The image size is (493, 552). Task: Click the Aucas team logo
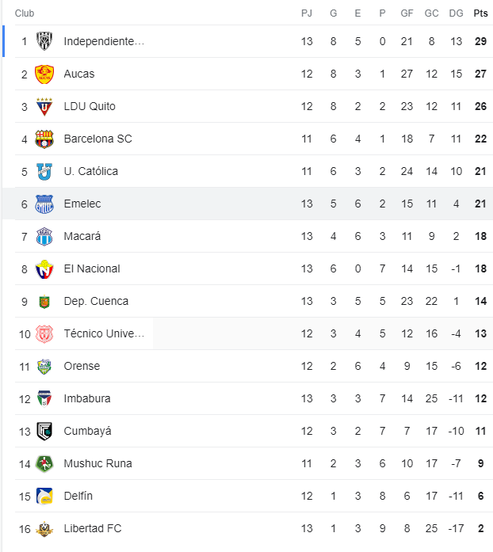44,74
